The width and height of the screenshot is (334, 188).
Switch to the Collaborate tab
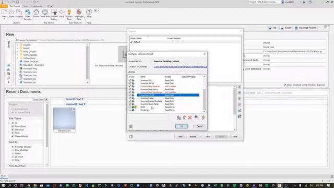[x=37, y=6]
